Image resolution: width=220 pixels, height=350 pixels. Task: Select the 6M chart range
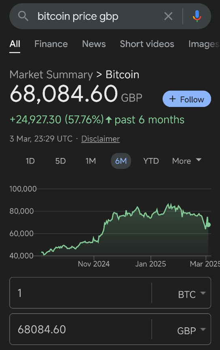pos(121,161)
